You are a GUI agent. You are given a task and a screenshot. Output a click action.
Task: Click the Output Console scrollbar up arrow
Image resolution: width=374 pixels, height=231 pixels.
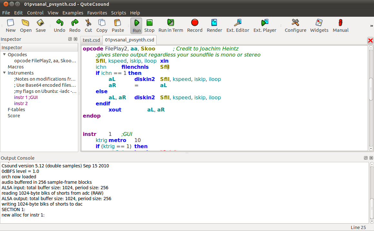pyautogui.click(x=371, y=164)
